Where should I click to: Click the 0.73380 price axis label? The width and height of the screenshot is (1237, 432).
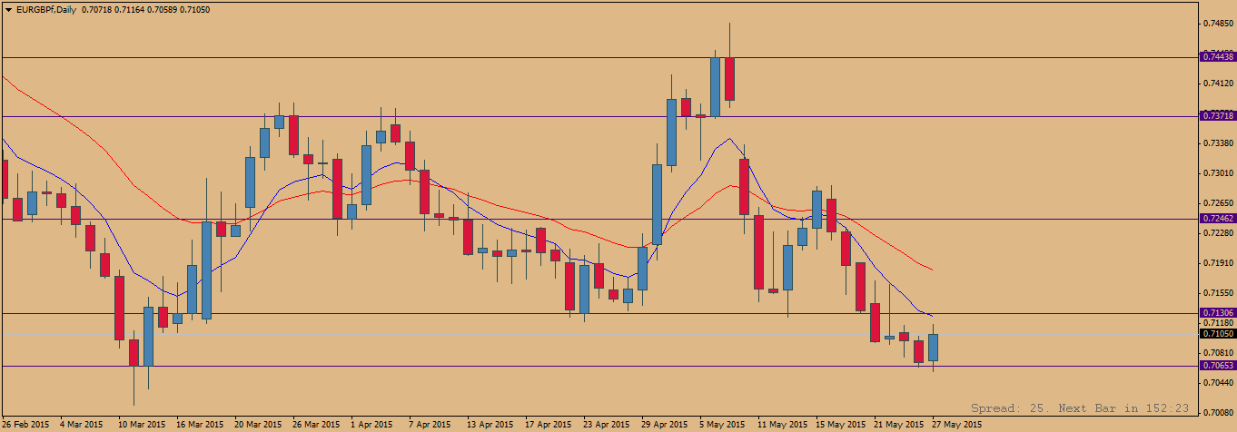[x=1218, y=142]
